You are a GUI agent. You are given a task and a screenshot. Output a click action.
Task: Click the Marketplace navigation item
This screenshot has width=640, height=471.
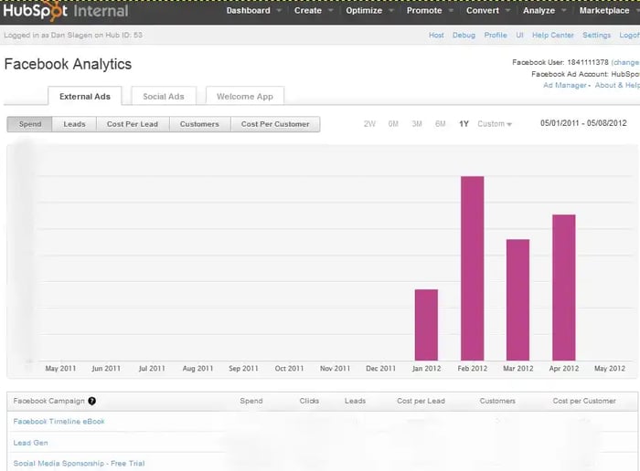pyautogui.click(x=604, y=11)
